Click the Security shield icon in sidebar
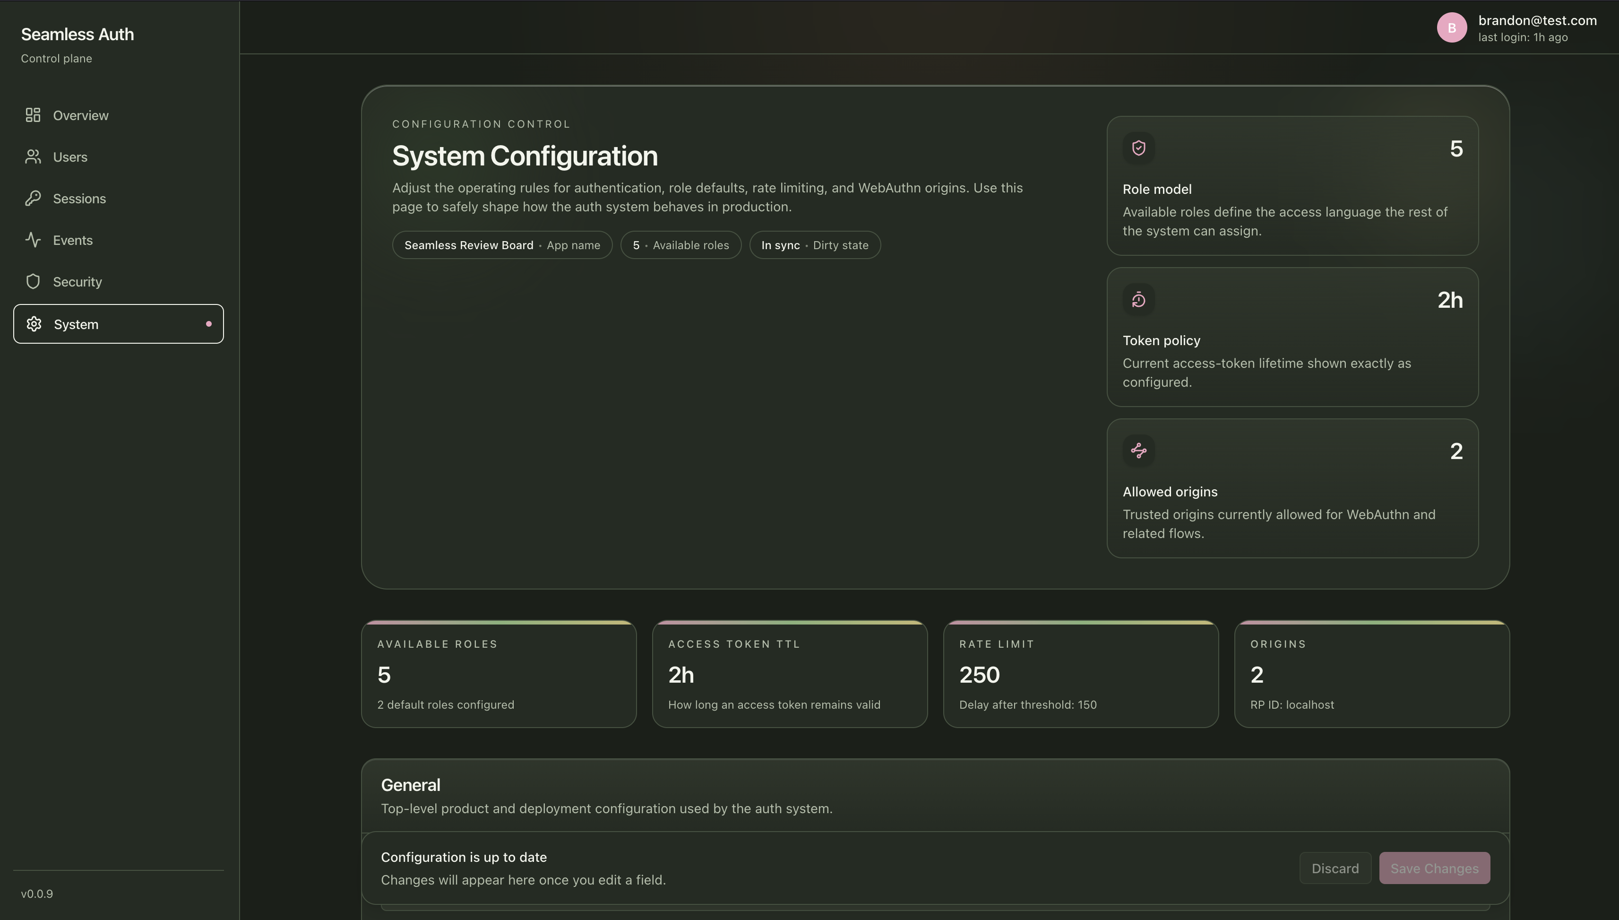 (33, 282)
